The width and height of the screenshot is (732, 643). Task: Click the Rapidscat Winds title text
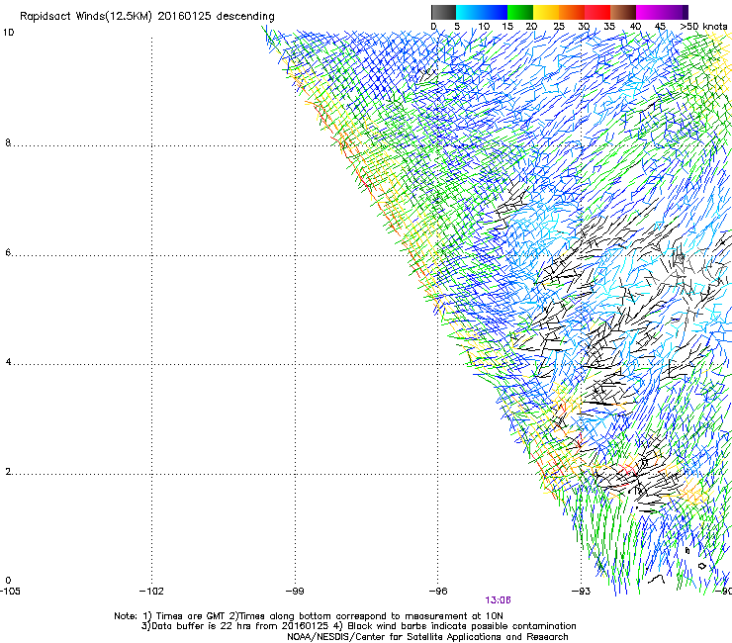pyautogui.click(x=147, y=17)
